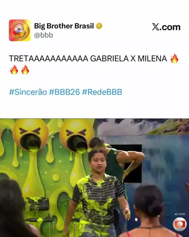
Task: Click the woman with hair bun
Action: click(x=148, y=211)
